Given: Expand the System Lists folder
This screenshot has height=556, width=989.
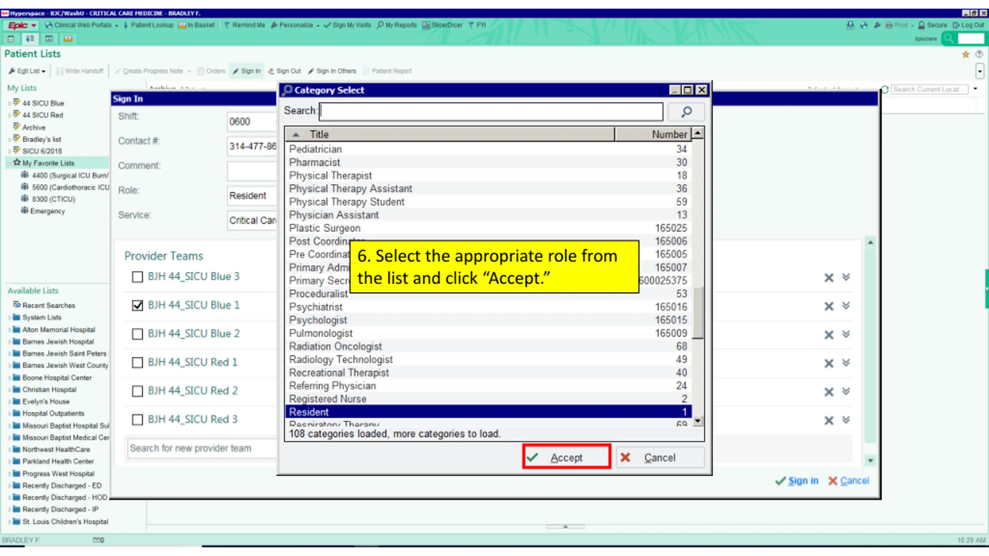Looking at the screenshot, I should coord(9,318).
